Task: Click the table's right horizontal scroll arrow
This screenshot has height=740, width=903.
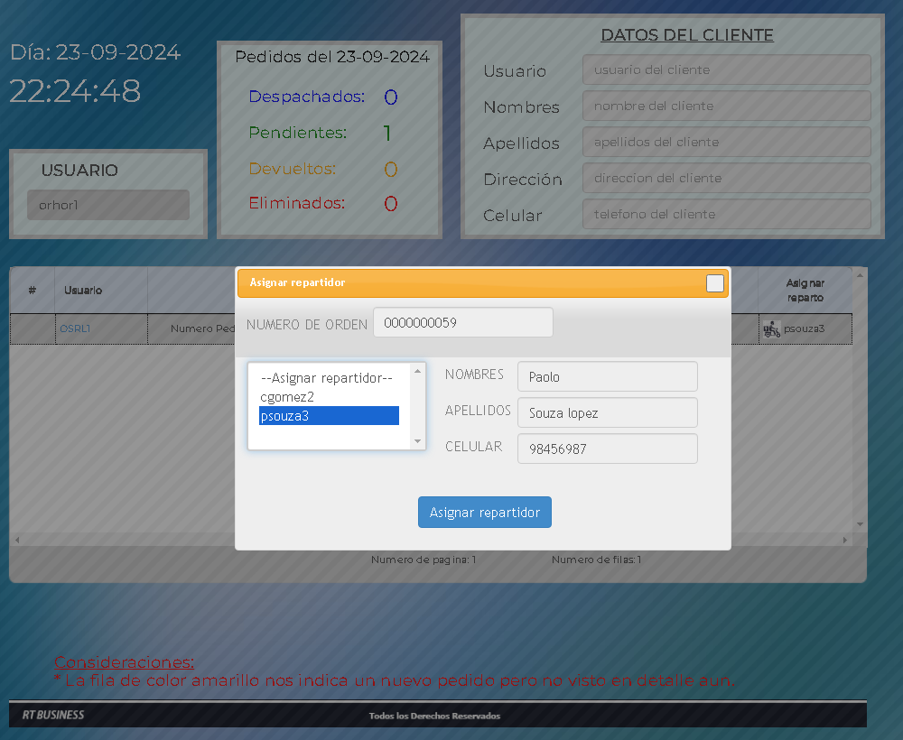Action: click(x=845, y=540)
